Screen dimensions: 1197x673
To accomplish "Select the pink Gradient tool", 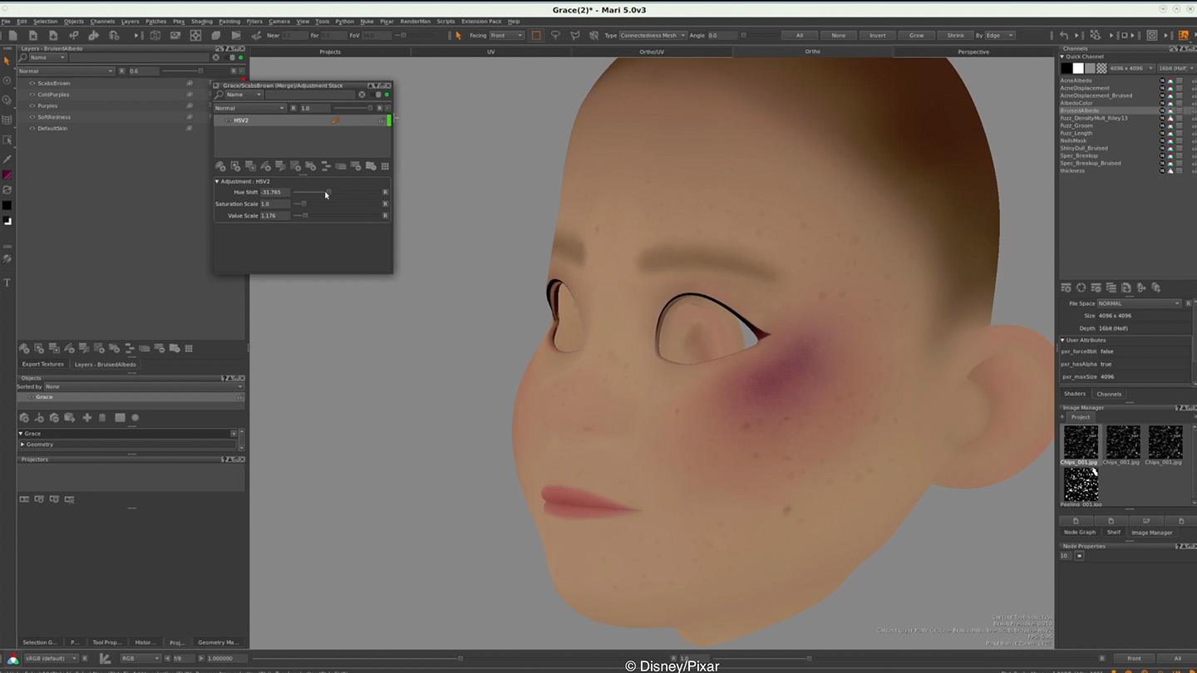I will [7, 174].
